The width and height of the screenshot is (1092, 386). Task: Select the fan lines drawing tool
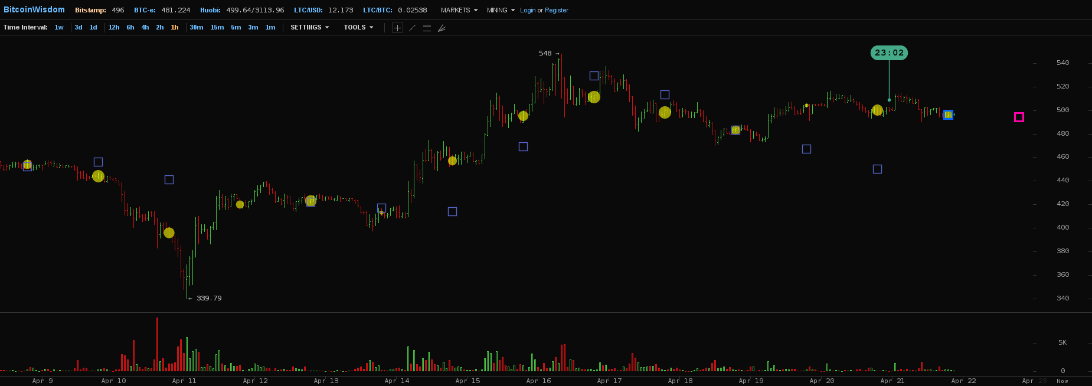point(442,28)
